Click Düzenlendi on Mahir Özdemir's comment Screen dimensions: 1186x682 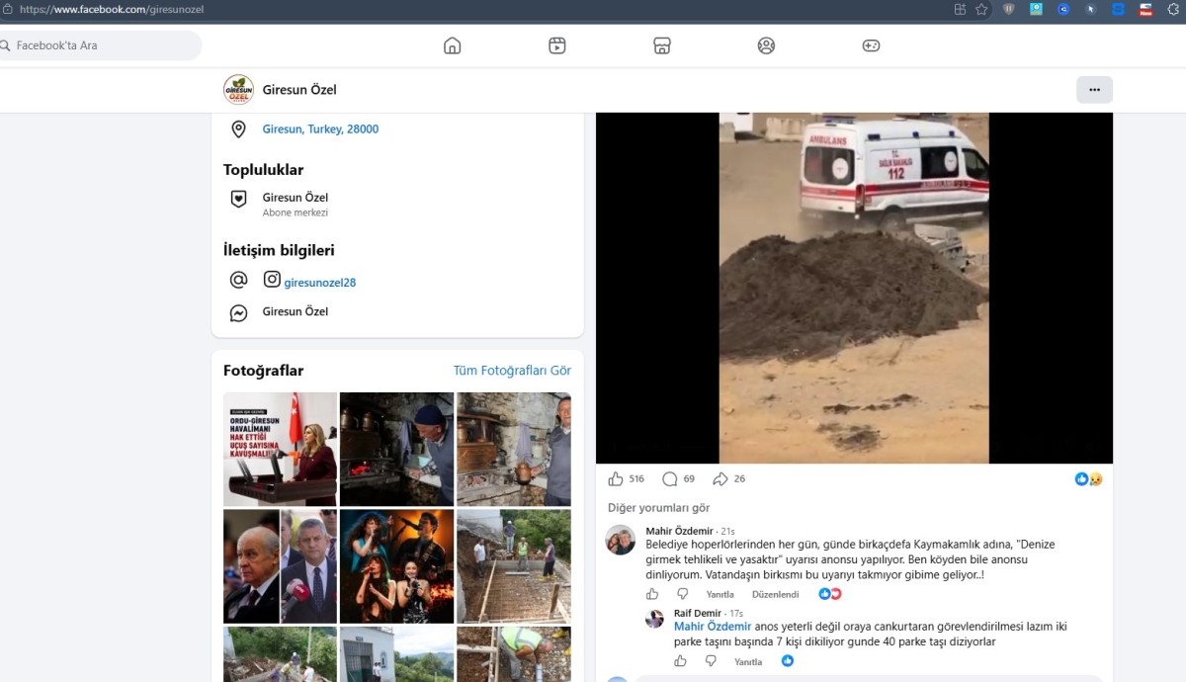(x=776, y=594)
